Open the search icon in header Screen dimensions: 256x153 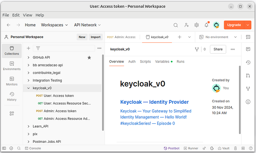(176, 25)
